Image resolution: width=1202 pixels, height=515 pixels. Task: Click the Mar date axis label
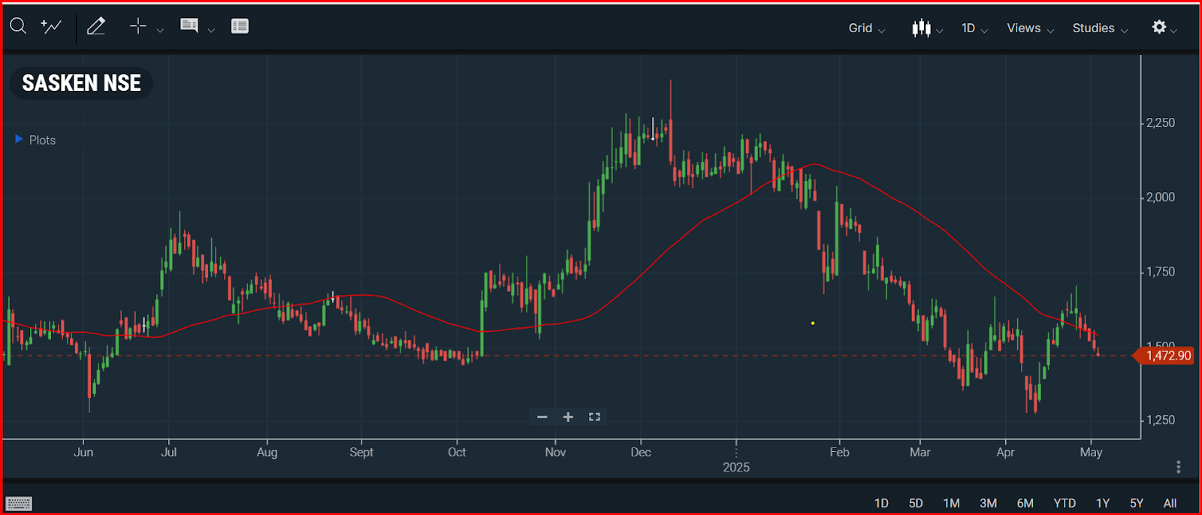920,452
